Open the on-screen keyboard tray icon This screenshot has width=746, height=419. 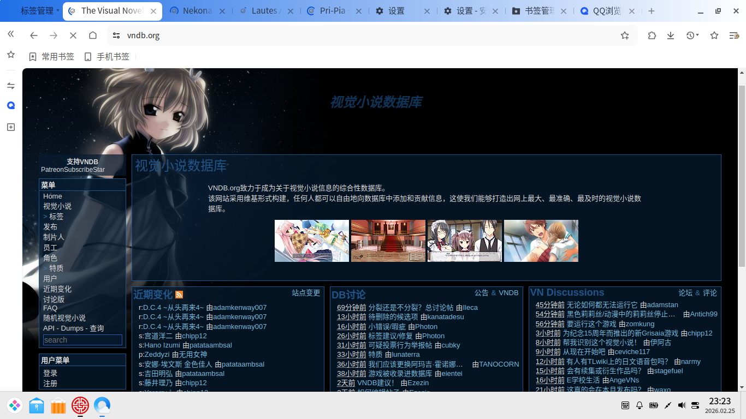tap(626, 405)
